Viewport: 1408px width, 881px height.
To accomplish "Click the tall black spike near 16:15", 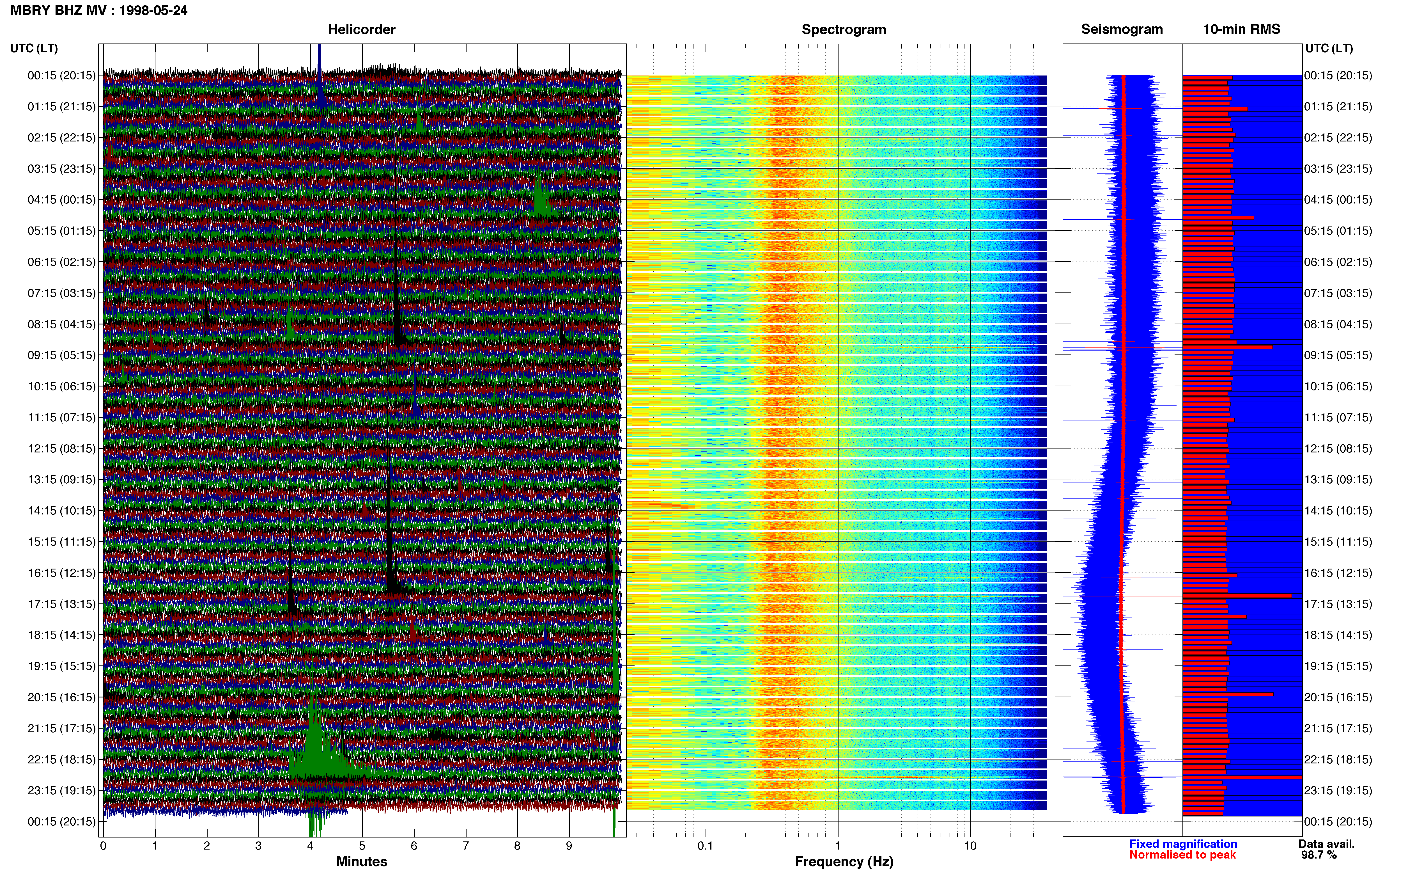I will pyautogui.click(x=391, y=524).
